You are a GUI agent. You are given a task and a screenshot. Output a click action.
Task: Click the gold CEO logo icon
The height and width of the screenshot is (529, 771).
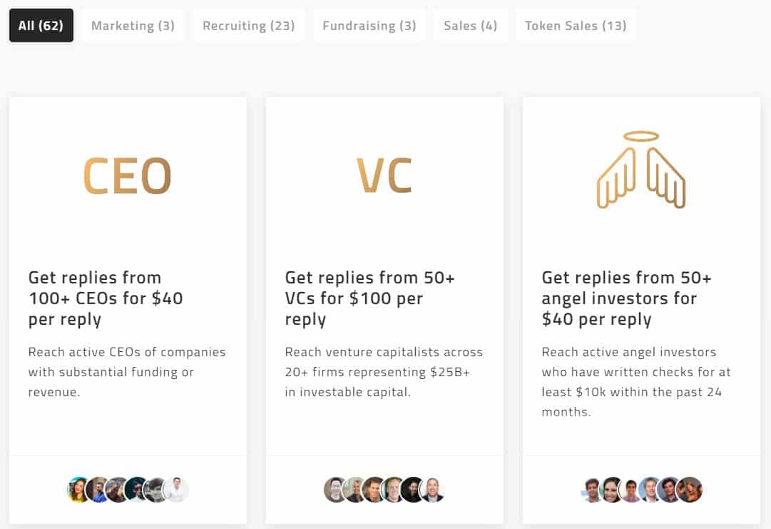pos(128,176)
